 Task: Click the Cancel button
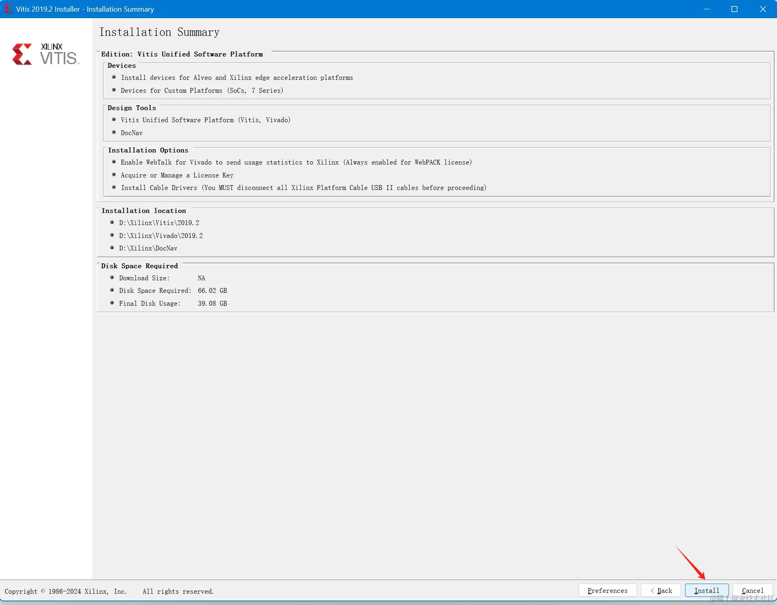[x=752, y=590]
